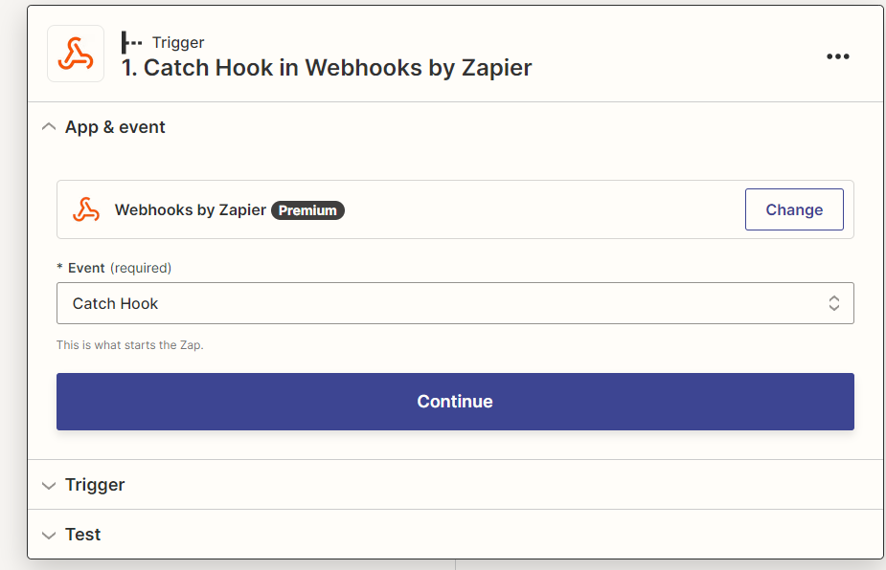
Task: Collapse App & event using its chevron
Action: tap(49, 127)
